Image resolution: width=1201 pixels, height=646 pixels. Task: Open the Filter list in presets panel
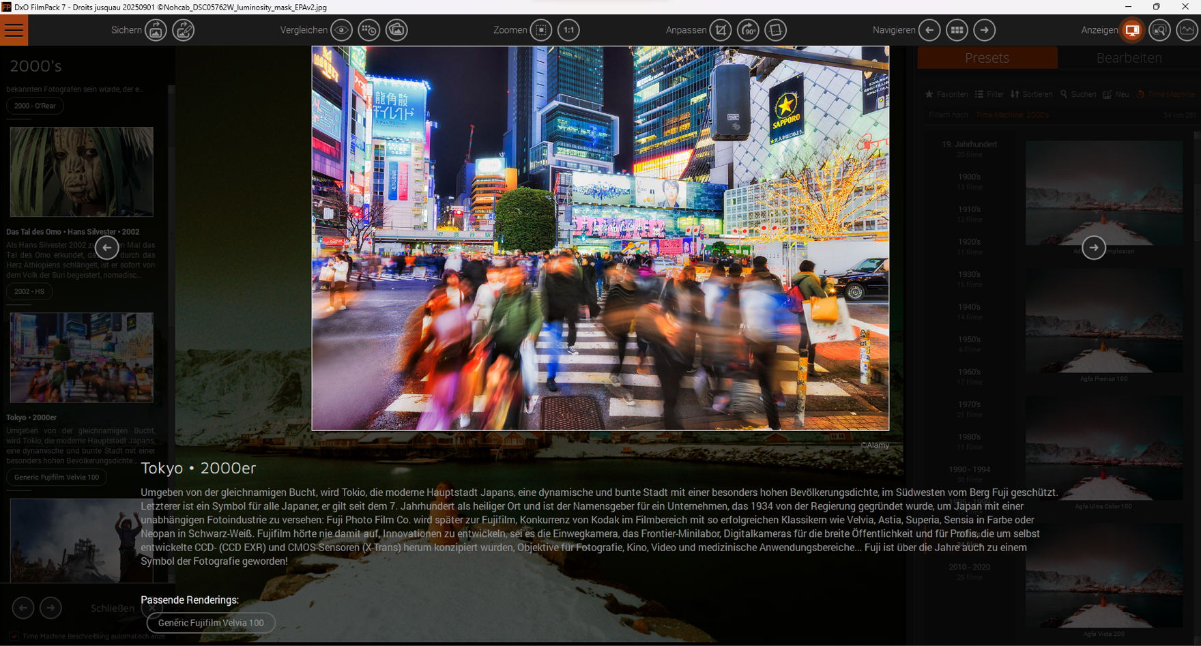pyautogui.click(x=989, y=94)
